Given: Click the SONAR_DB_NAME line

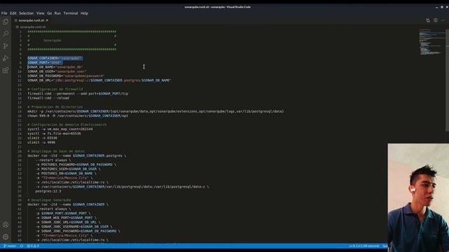Looking at the screenshot, I should (x=55, y=67).
